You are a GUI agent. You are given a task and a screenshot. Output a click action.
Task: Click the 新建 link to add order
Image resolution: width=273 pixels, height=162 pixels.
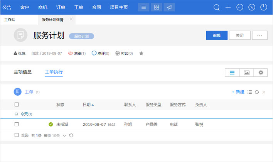point(238,92)
